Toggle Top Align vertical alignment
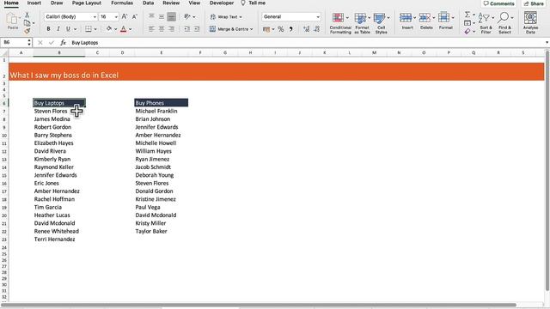This screenshot has width=550, height=309. point(151,16)
